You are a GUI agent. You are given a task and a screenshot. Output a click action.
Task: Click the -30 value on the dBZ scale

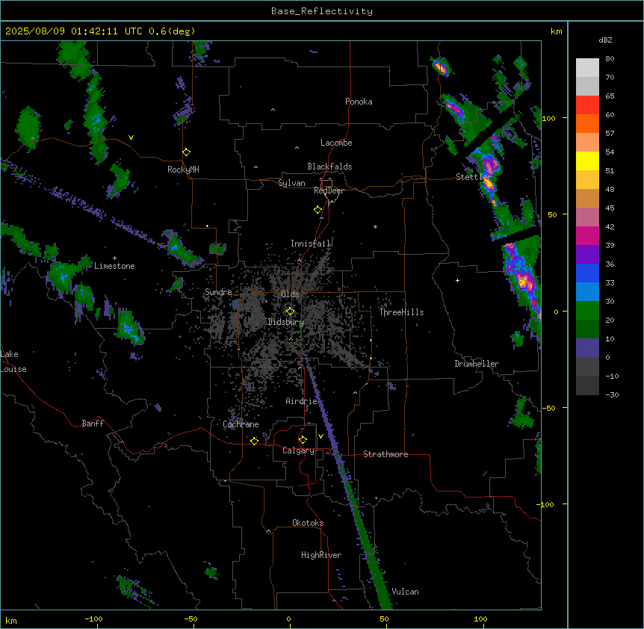click(x=612, y=395)
